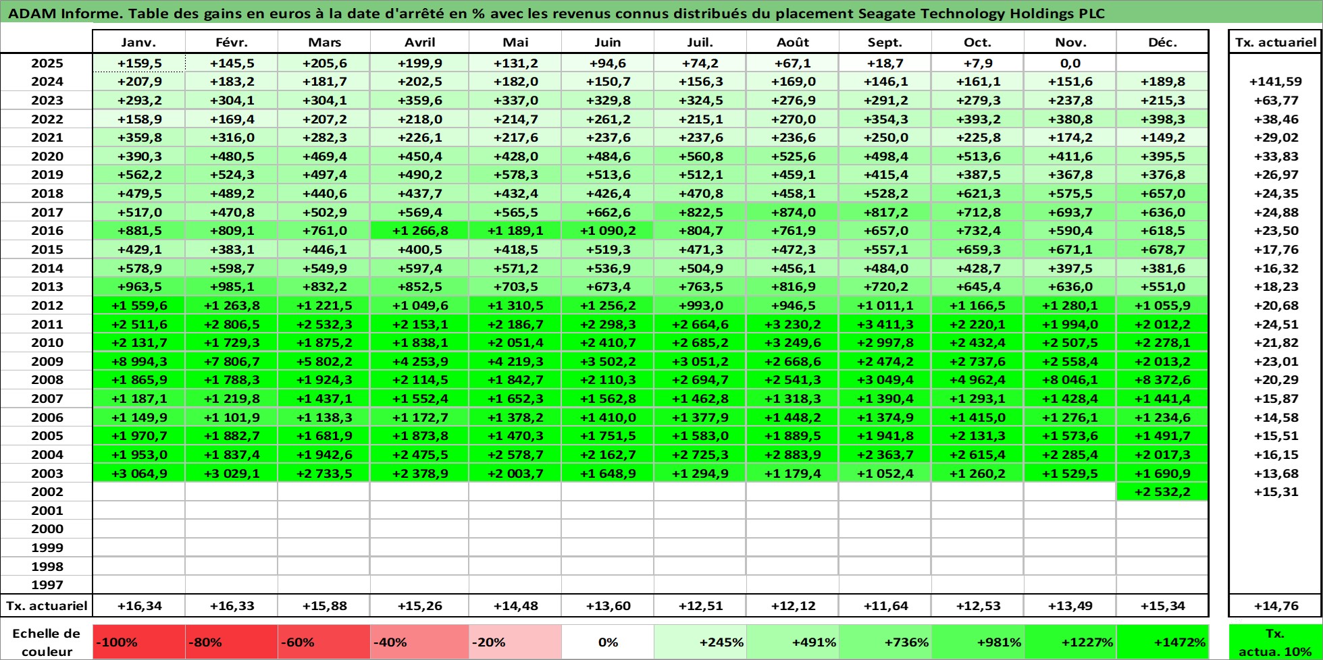Select the +245% light green swatch
1323x660 pixels.
[x=700, y=642]
